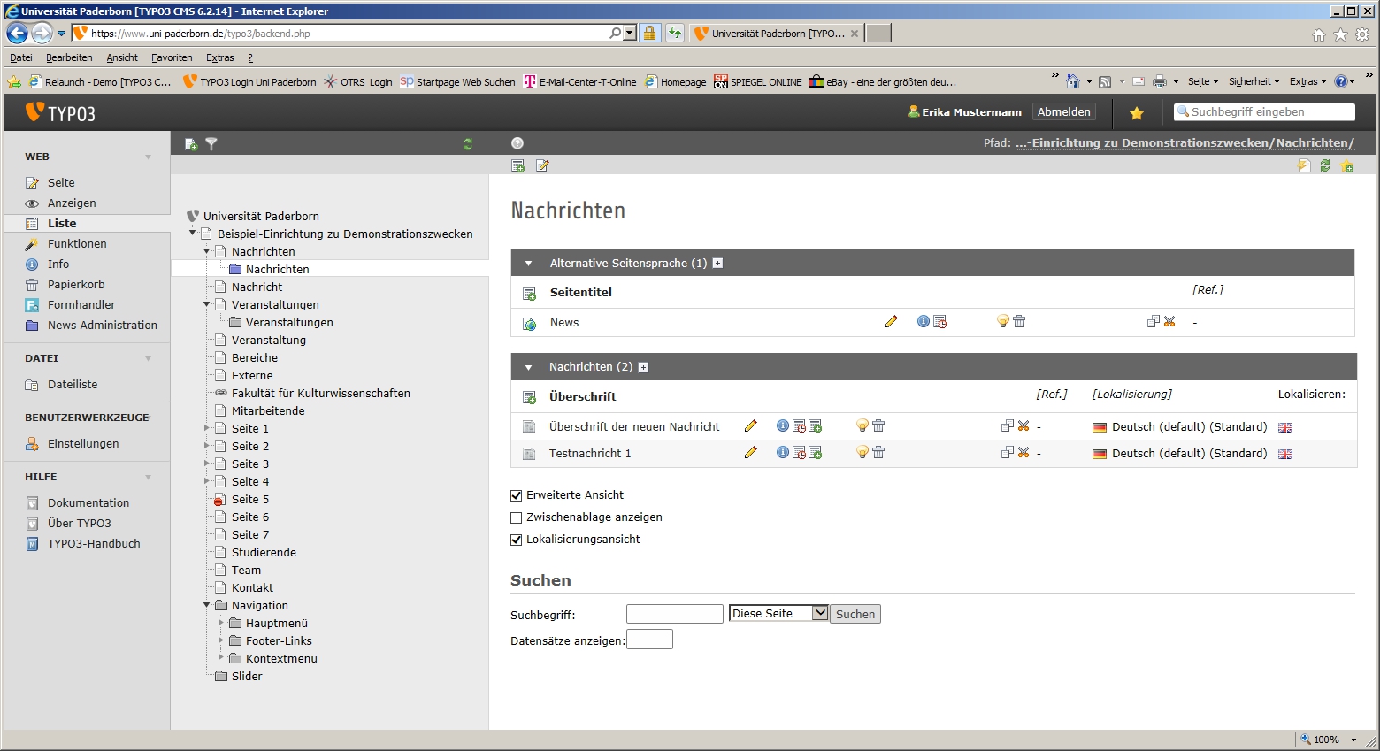Open the page tree filter funnel
The height and width of the screenshot is (751, 1380).
211,144
